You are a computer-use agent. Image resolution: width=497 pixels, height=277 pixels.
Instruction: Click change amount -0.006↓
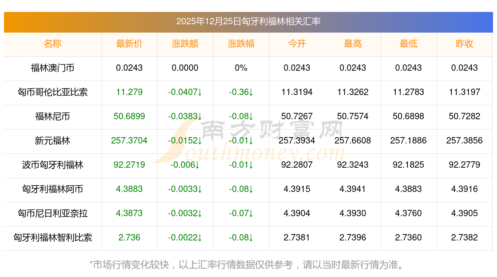185,165
